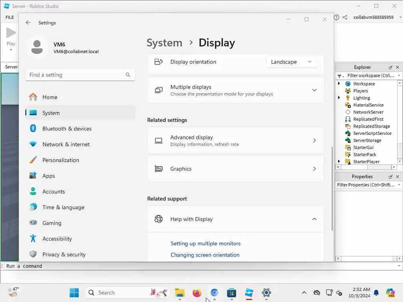Image resolution: width=403 pixels, height=302 pixels.
Task: Select StarterPack in Explorer
Action: [364, 154]
